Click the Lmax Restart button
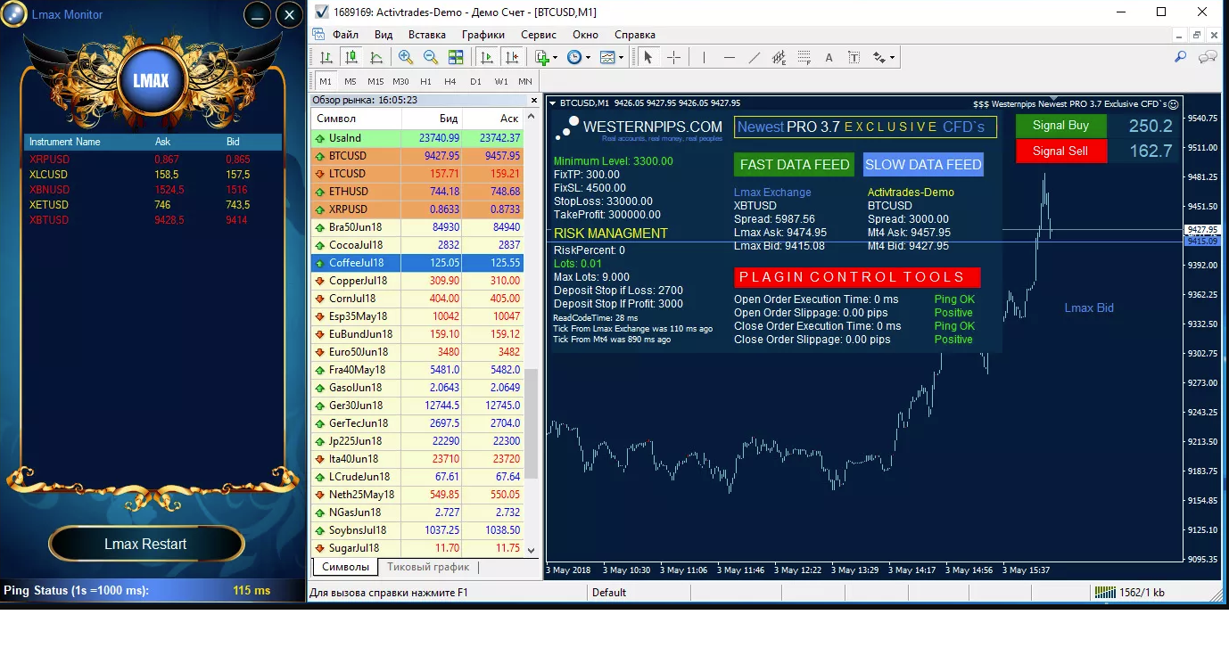 click(146, 544)
